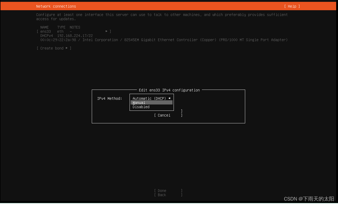Click the left arrow next to Automatic (DHCP)
Viewport: 338px width, 204px height.
[169, 98]
